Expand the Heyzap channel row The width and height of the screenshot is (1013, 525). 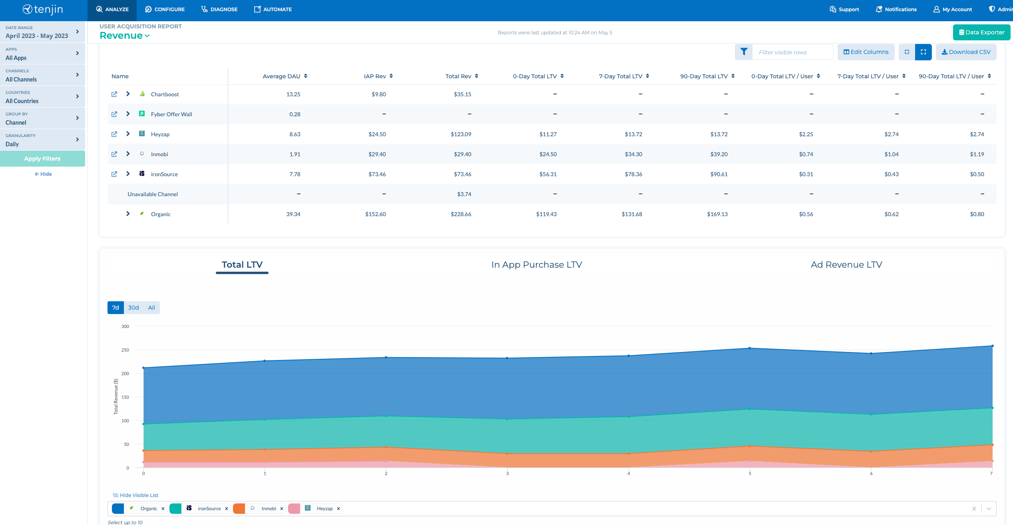click(x=128, y=134)
